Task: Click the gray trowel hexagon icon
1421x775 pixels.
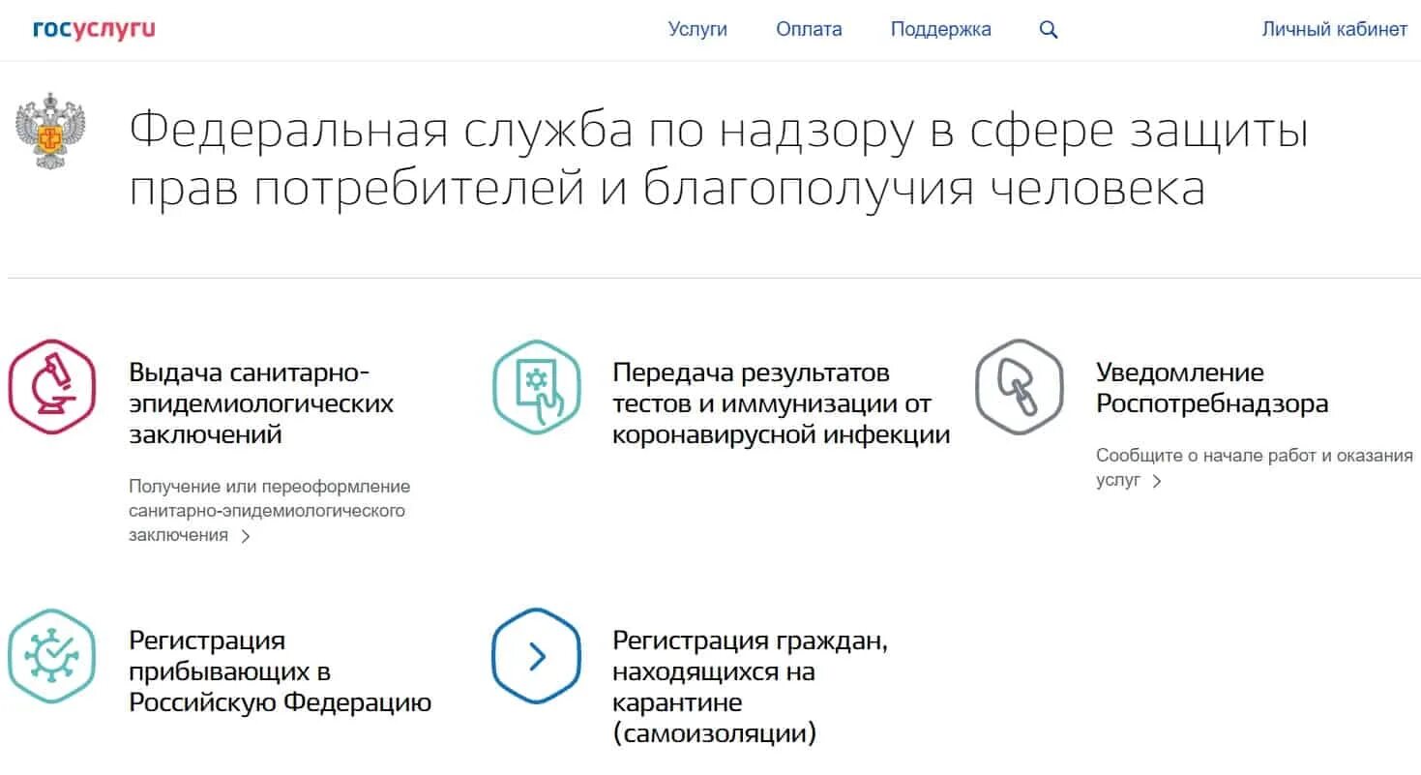Action: [1020, 387]
